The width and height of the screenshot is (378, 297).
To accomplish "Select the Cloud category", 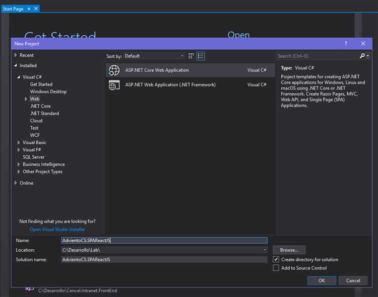I will pyautogui.click(x=36, y=121).
